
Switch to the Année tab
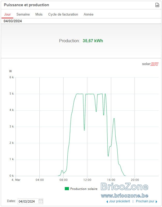[88, 15]
